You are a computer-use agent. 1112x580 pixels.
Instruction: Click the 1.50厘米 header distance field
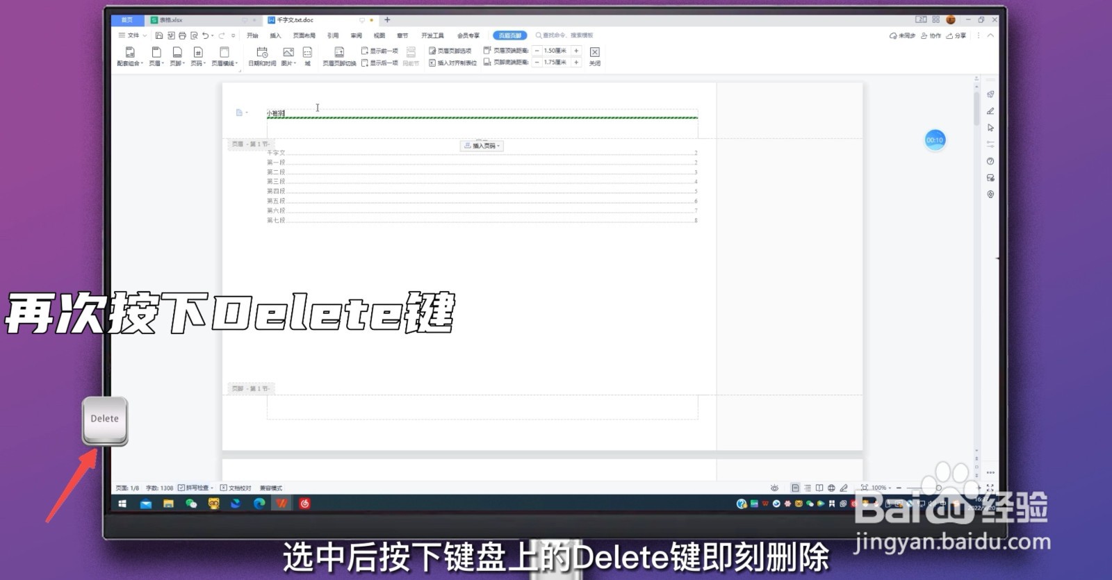coord(556,51)
